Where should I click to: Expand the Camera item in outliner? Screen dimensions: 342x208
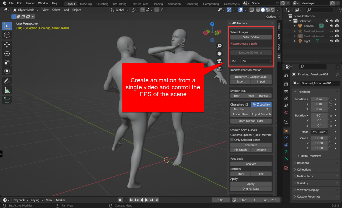[295, 26]
